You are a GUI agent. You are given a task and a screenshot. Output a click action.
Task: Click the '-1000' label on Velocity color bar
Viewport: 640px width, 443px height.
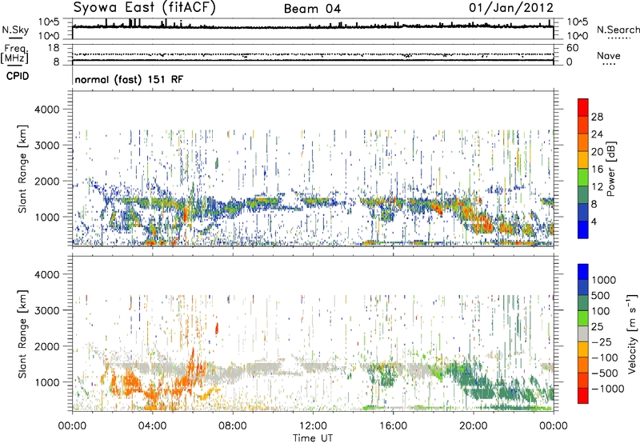pyautogui.click(x=608, y=389)
